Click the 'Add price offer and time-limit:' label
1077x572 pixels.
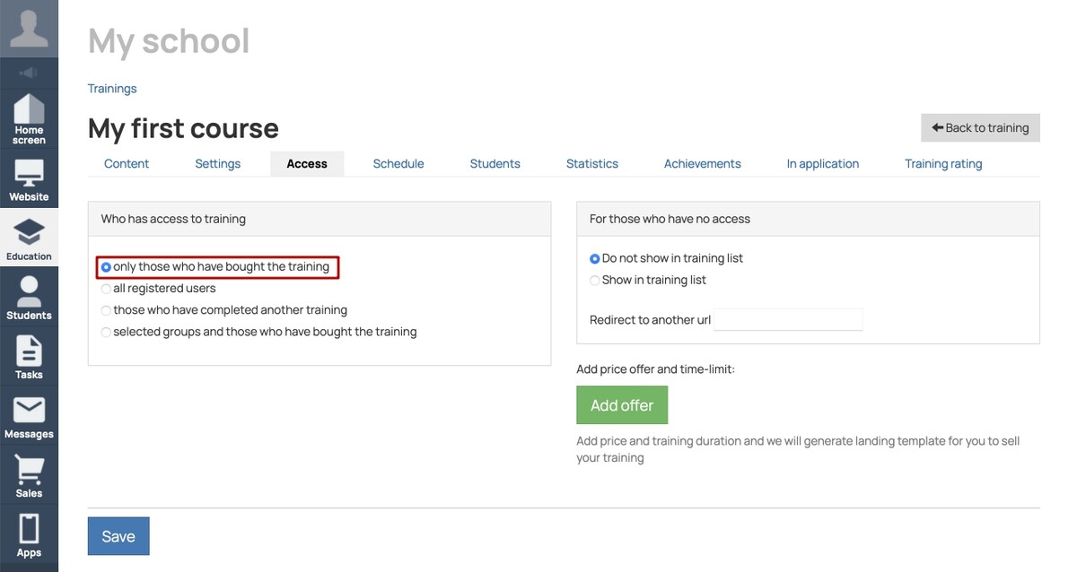pyautogui.click(x=655, y=369)
